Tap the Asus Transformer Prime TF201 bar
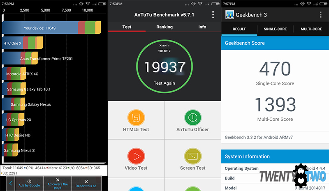Viewport: 329px width, 191px height. coord(20,58)
